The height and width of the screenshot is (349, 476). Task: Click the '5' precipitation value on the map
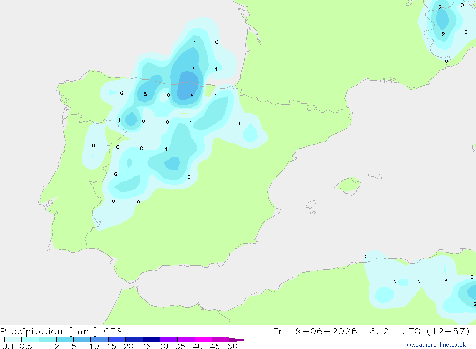tap(145, 94)
